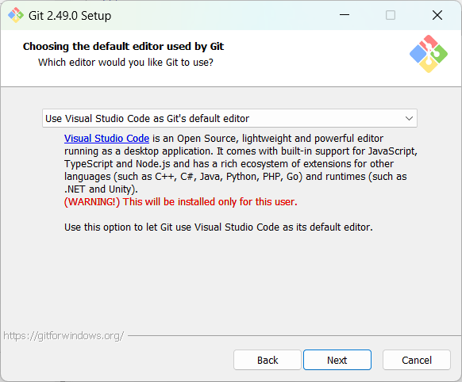Click the large Git logo in header

tap(429, 54)
